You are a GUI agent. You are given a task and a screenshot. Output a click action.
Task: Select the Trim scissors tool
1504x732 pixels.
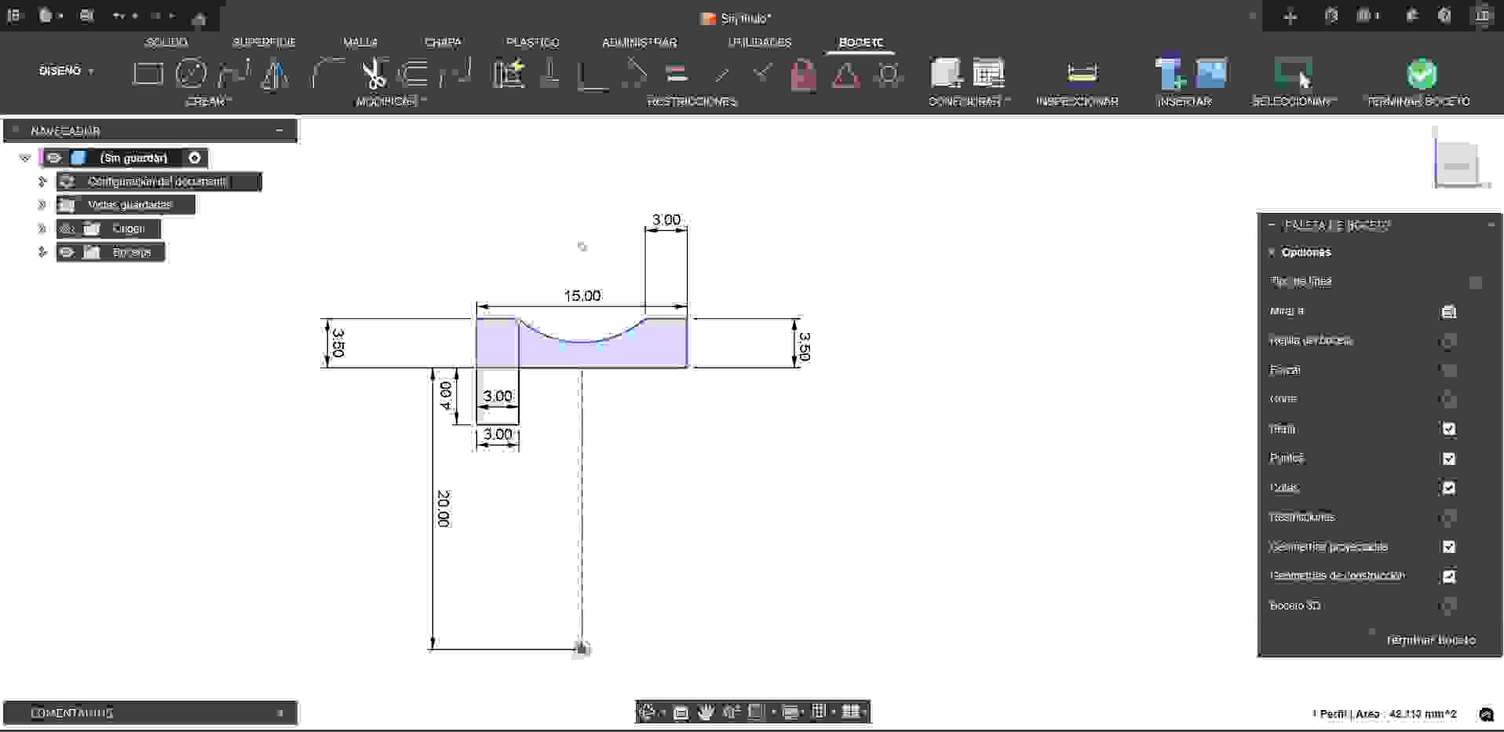(x=374, y=74)
